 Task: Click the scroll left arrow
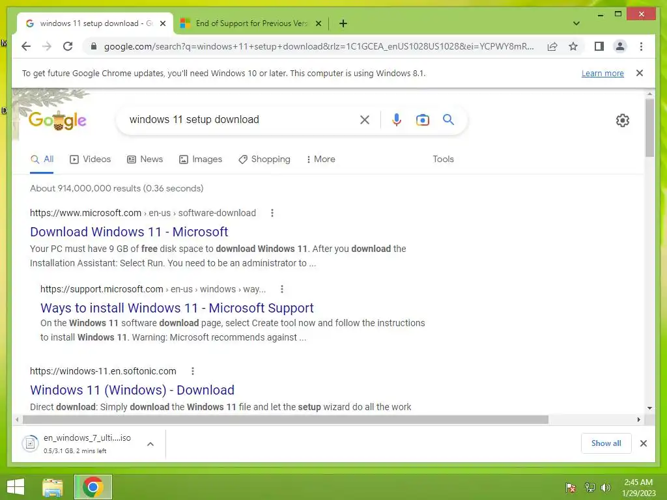(x=16, y=420)
